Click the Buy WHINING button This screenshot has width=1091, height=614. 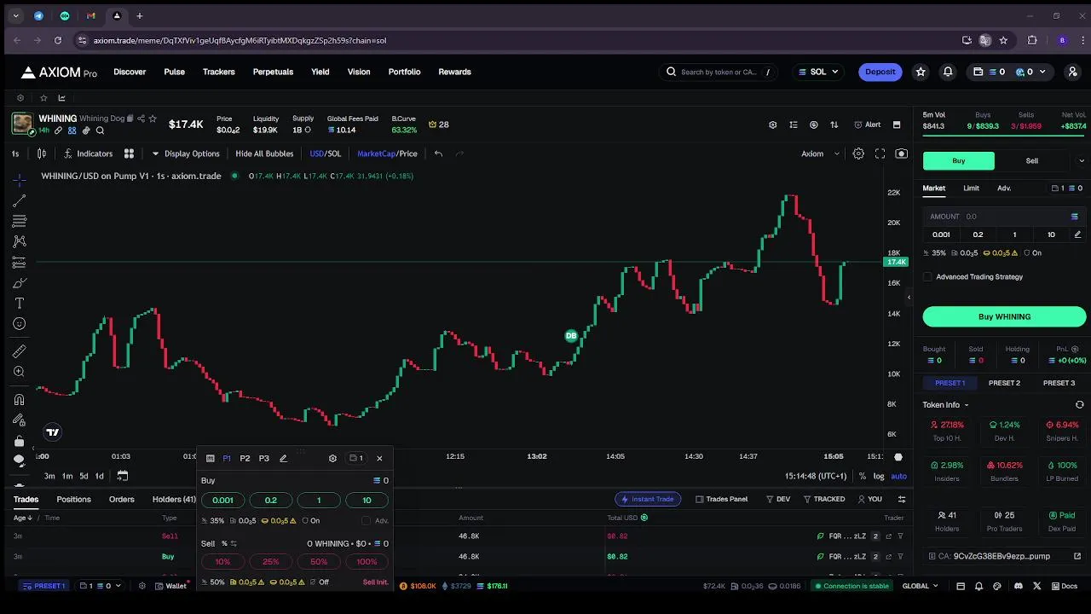click(x=1004, y=316)
